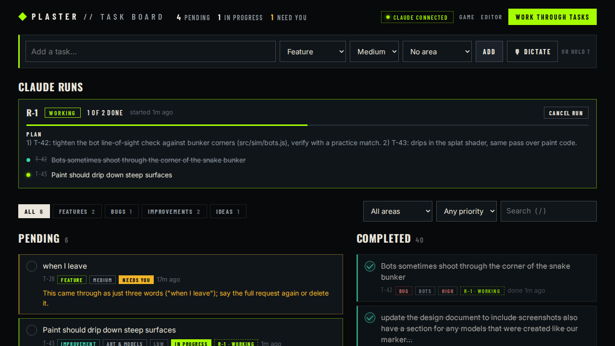Start dictation with the microphone Dictate button
This screenshot has width=615, height=346.
point(532,51)
